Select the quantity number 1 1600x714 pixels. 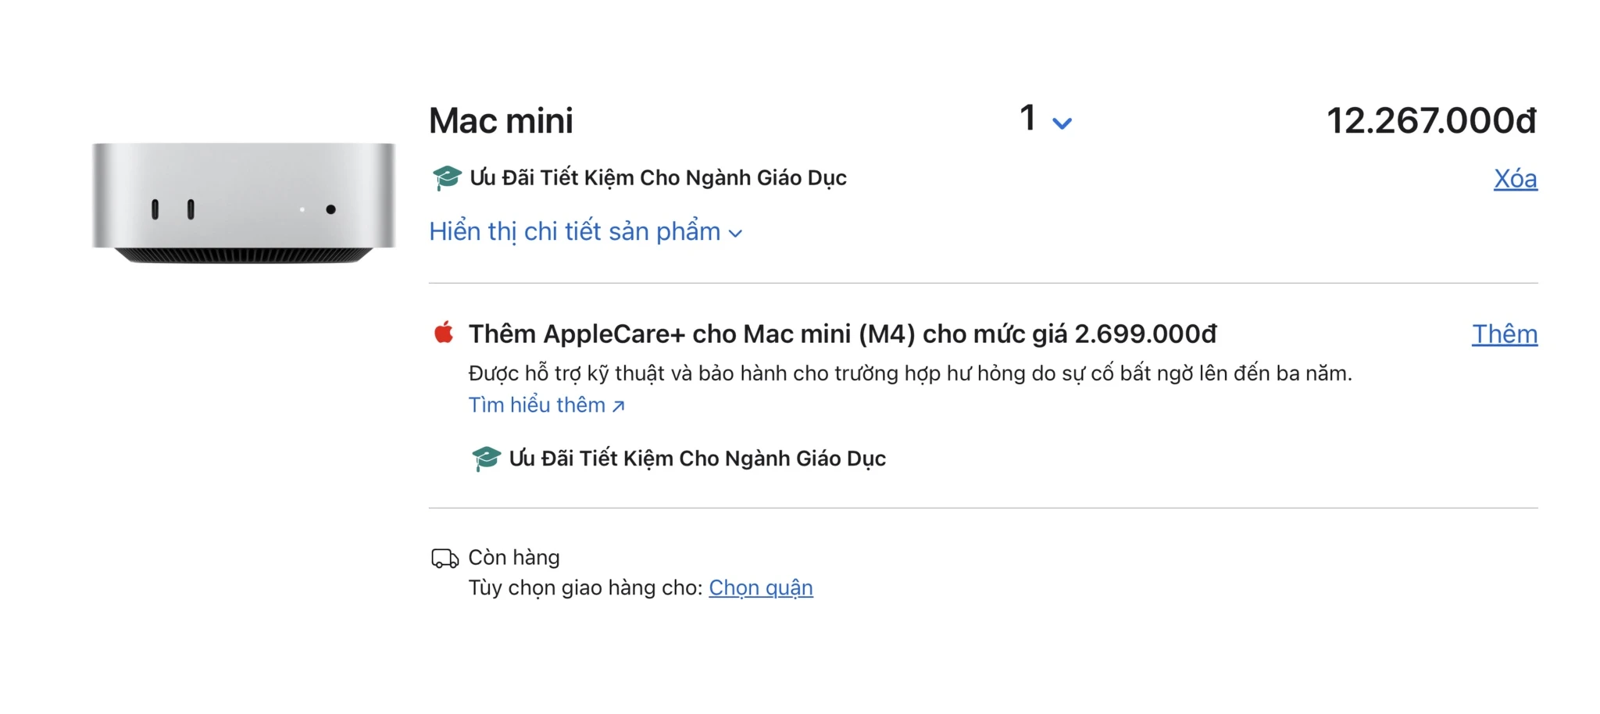1028,119
